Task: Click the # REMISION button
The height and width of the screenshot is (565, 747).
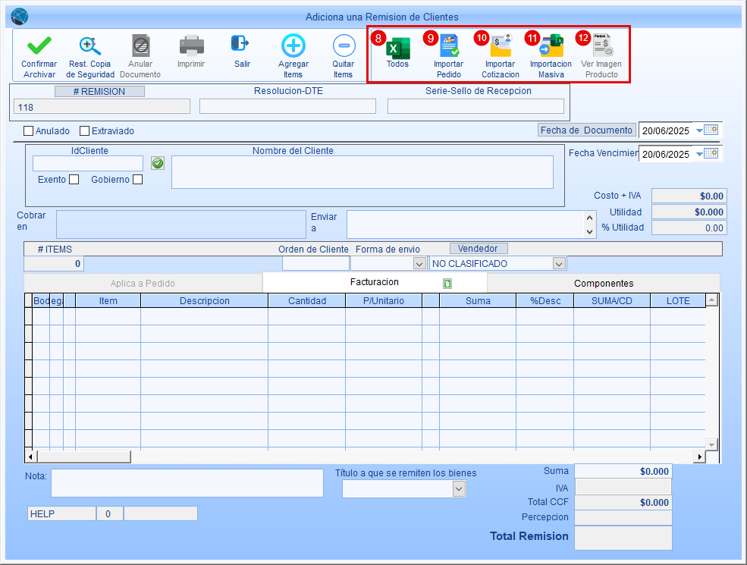Action: [101, 91]
